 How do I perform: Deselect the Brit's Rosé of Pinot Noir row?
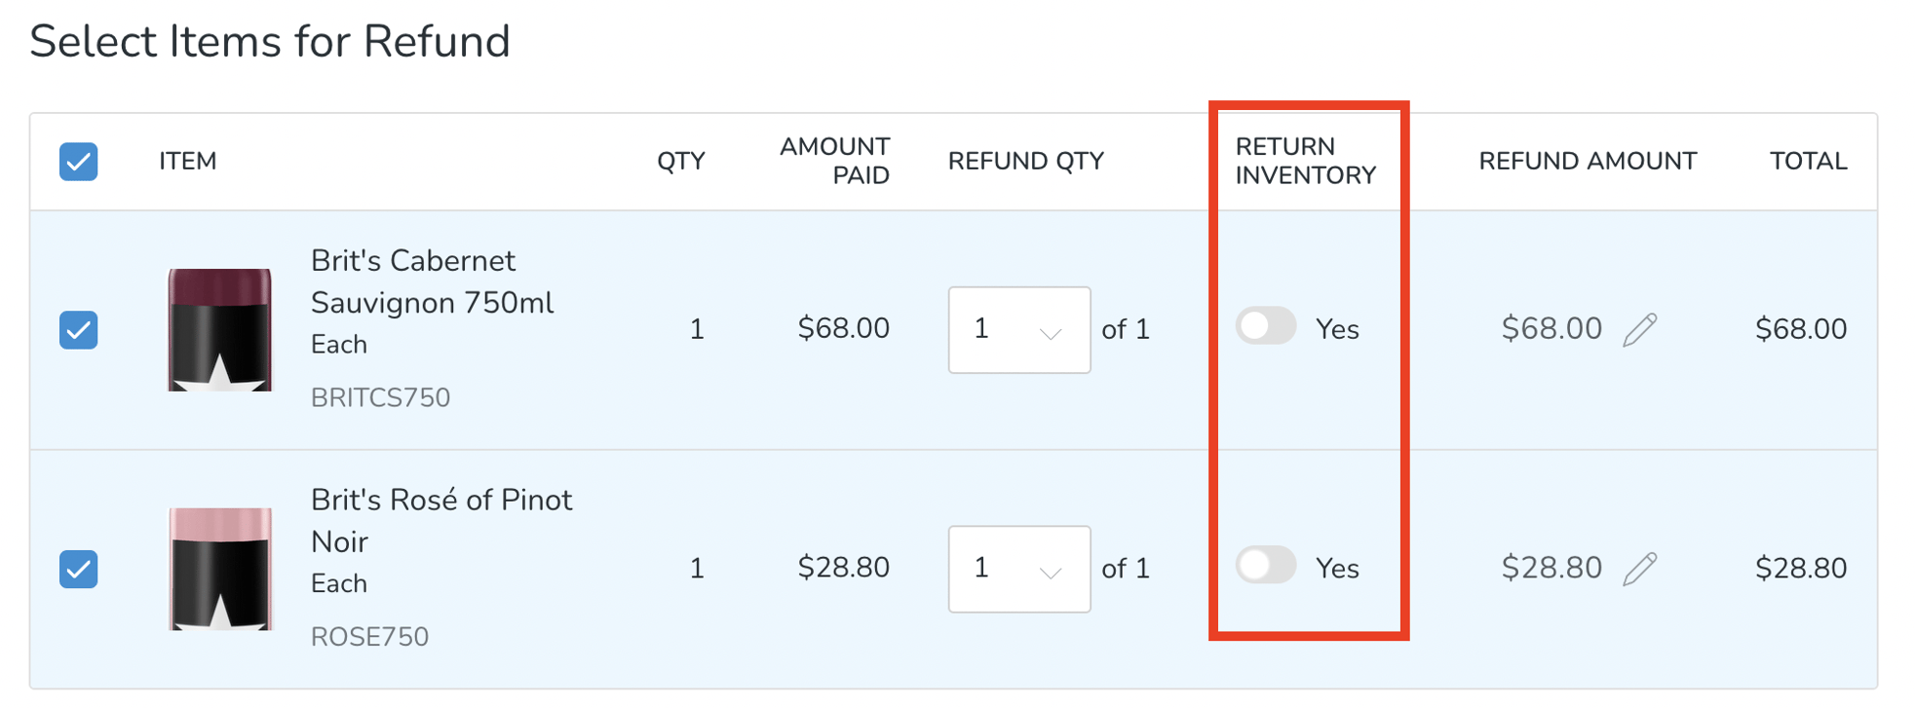click(78, 570)
